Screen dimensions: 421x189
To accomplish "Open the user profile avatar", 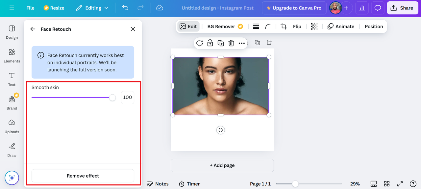I will 335,8.
